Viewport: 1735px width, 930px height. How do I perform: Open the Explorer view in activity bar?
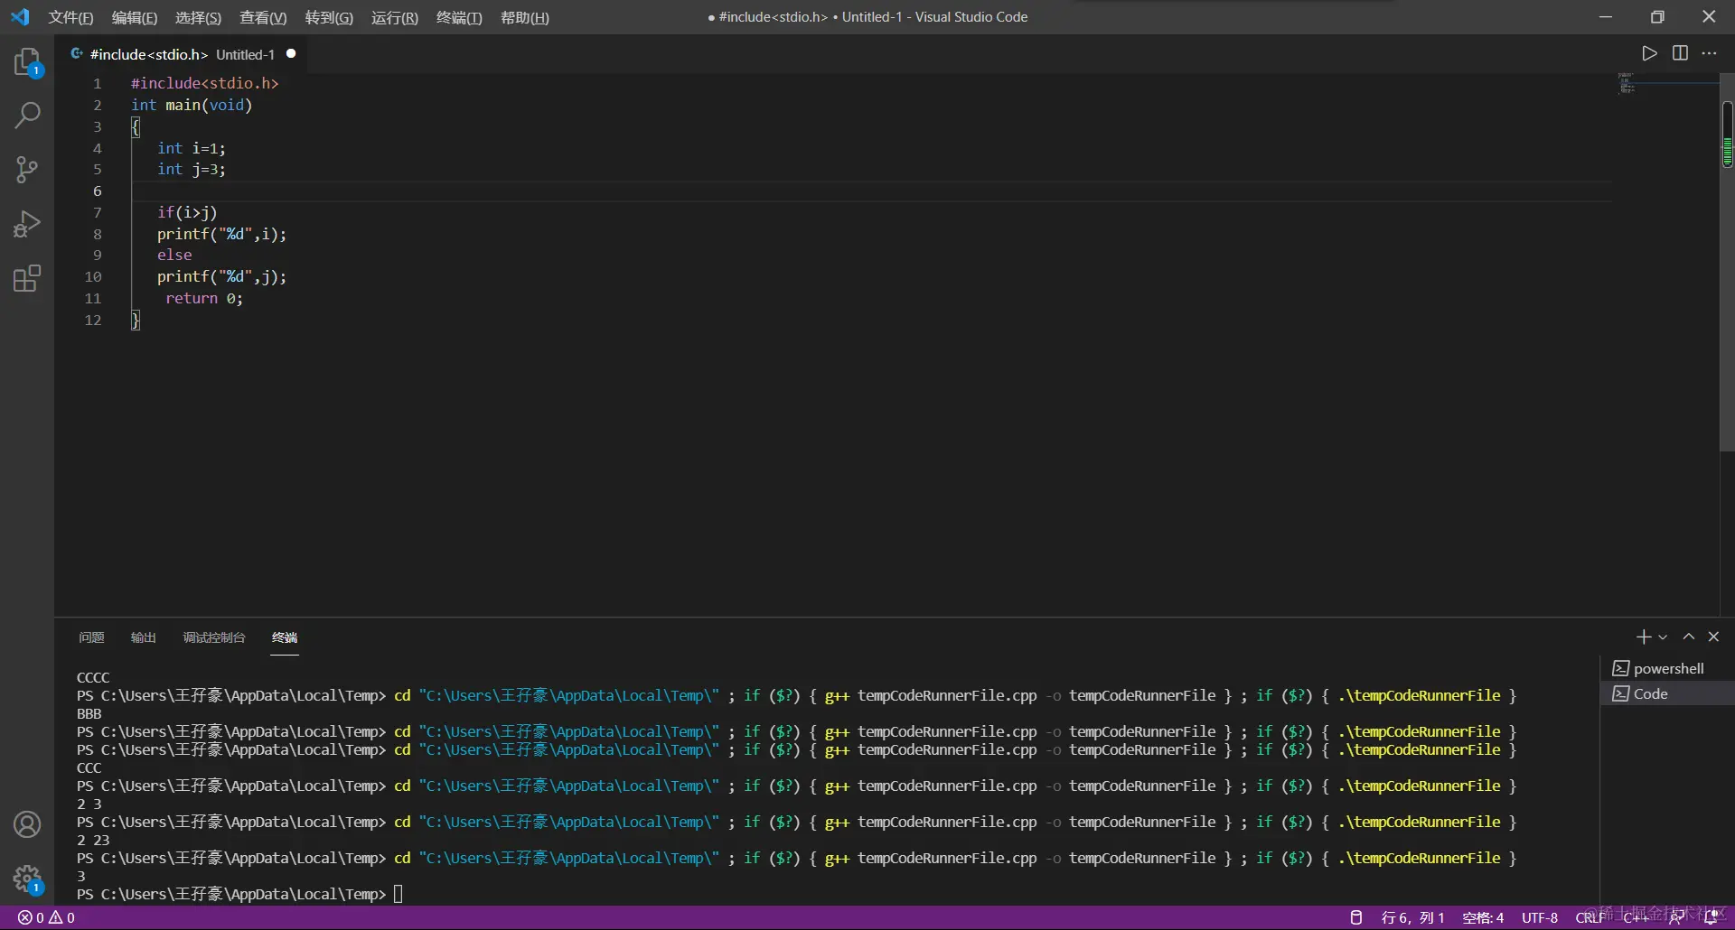pos(27,62)
